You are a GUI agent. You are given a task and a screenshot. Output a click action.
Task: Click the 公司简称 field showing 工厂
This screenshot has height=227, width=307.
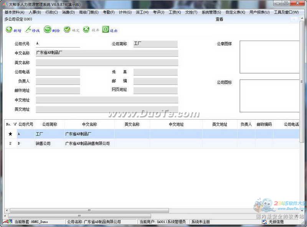(x=155, y=44)
